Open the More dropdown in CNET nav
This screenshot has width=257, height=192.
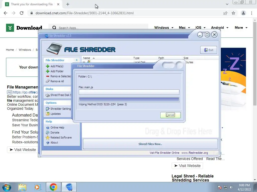(241, 27)
